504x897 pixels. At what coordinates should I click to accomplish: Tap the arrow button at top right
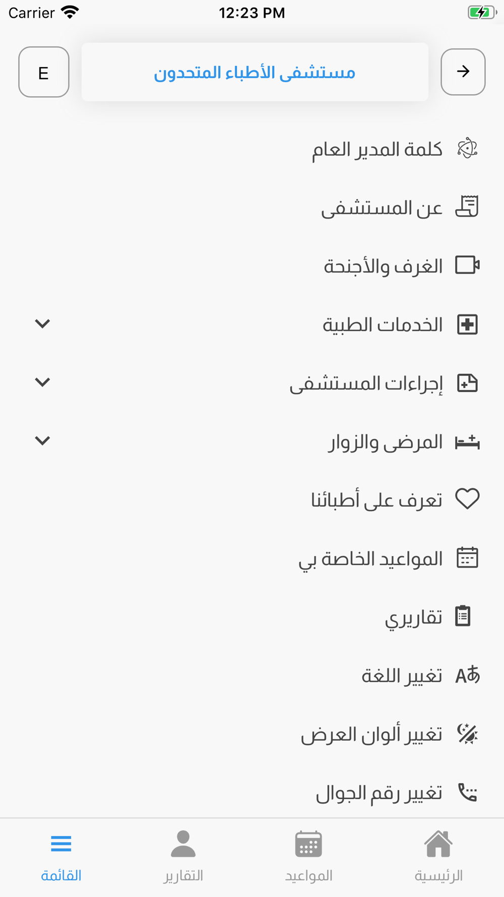point(463,72)
